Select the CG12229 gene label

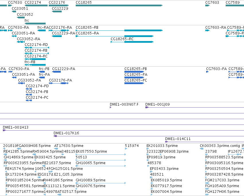60,9
